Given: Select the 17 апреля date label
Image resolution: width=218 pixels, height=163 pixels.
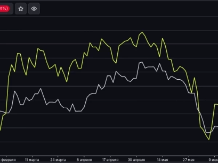Looking at the screenshot, I should click(110, 160).
